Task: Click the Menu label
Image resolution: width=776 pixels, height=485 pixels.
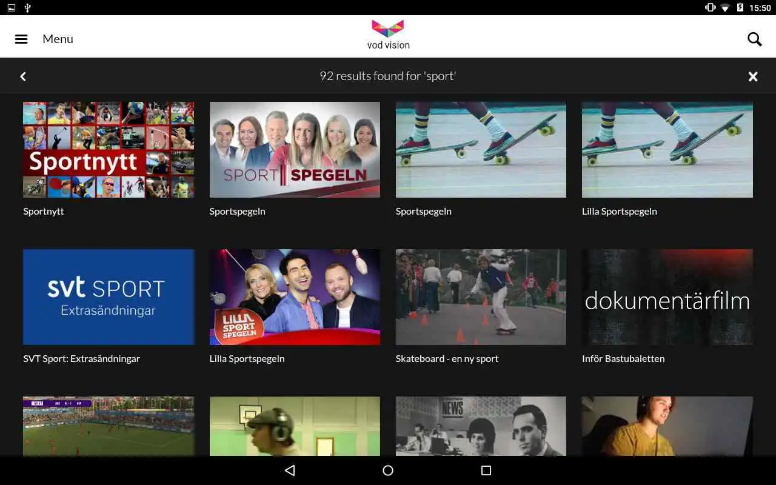Action: [x=58, y=39]
